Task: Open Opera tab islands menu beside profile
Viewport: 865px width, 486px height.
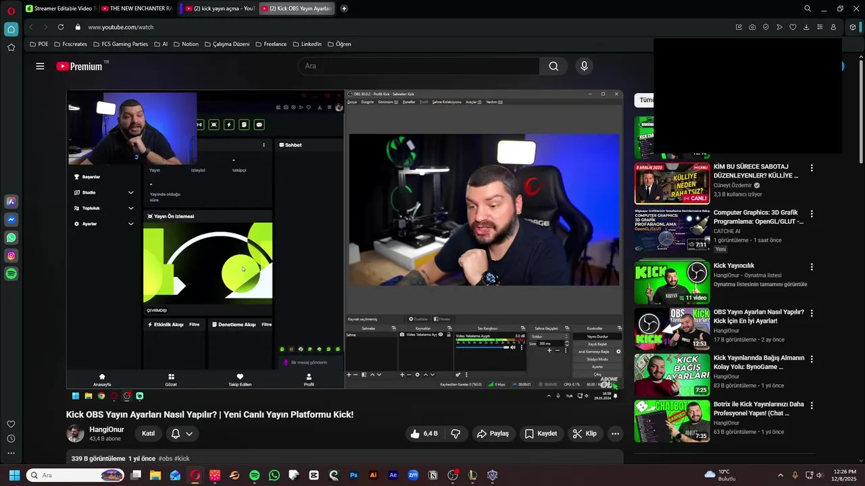Action: click(x=853, y=27)
